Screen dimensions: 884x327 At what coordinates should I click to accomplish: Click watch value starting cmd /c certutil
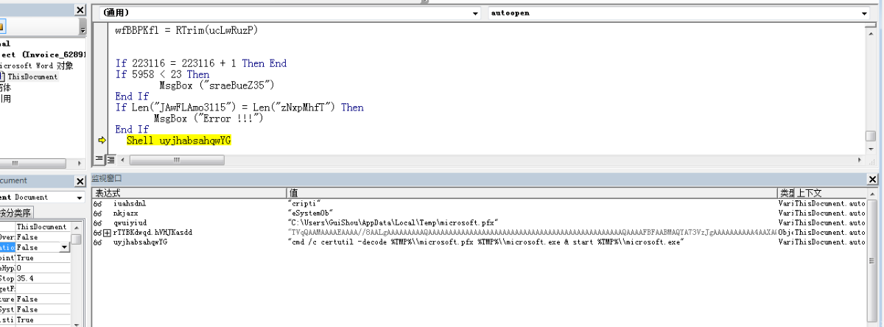(486, 242)
